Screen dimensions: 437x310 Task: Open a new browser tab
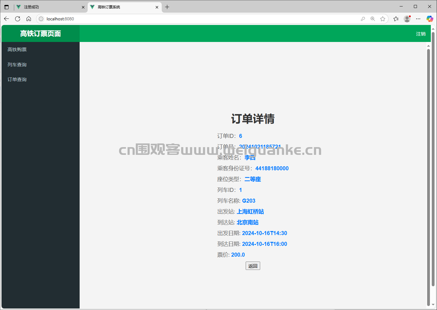[167, 7]
